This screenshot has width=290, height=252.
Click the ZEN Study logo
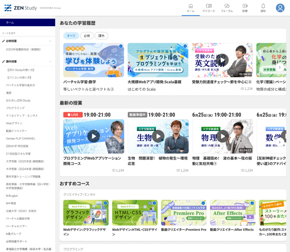(x=21, y=8)
